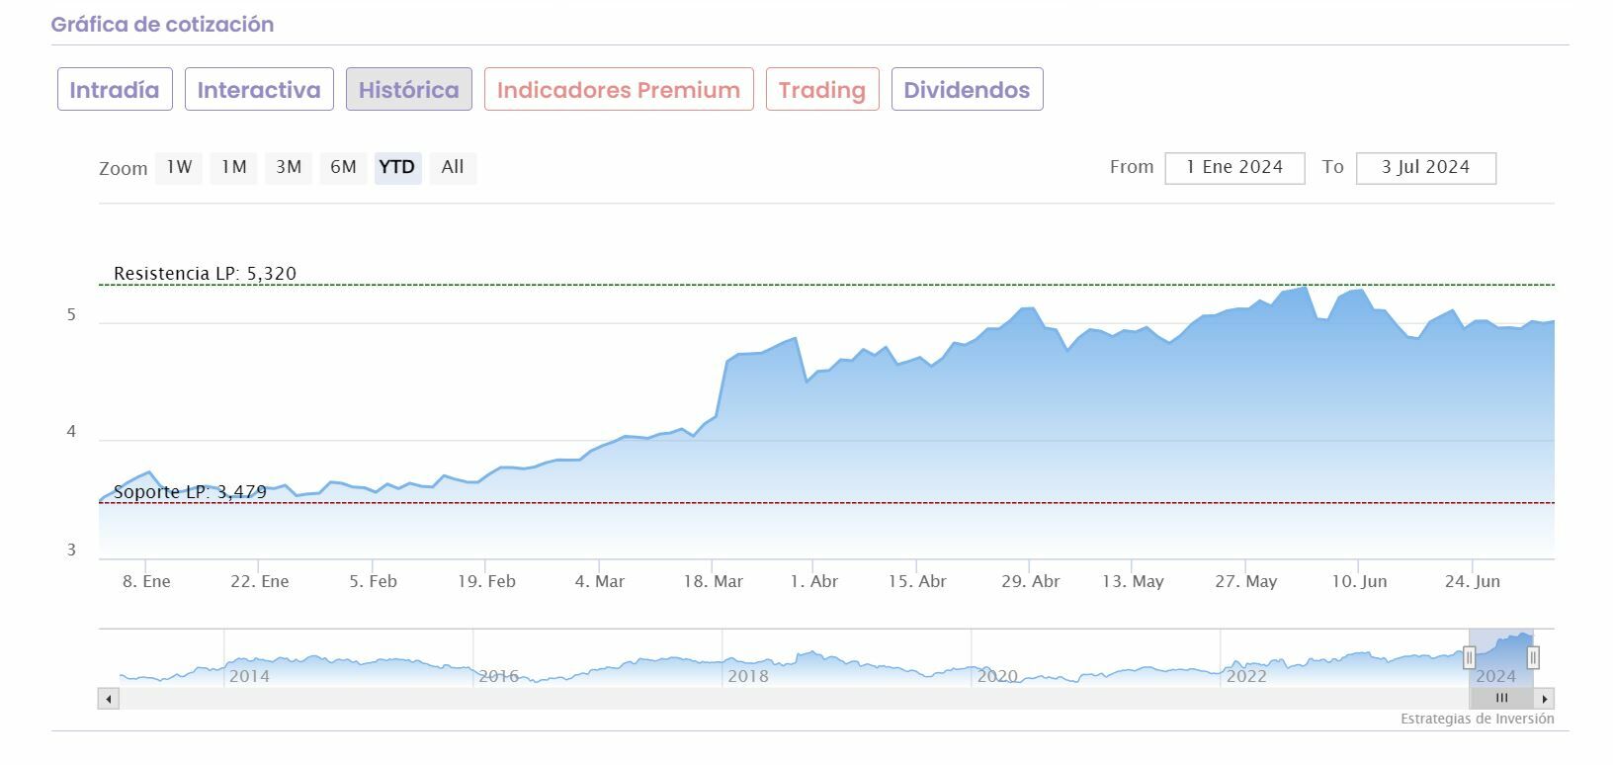Select the 3M zoom range

(289, 167)
